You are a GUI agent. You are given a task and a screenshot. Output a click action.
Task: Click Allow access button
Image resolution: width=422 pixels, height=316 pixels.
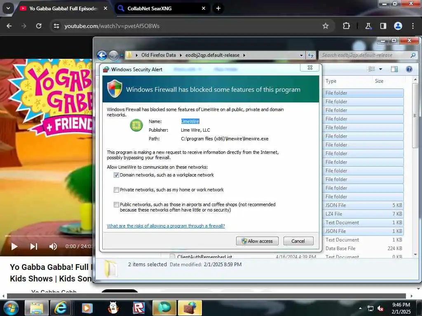pyautogui.click(x=257, y=241)
